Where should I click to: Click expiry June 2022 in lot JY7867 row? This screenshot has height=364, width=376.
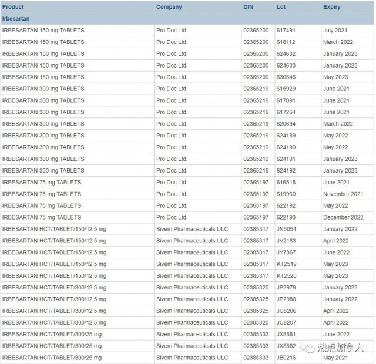click(336, 252)
